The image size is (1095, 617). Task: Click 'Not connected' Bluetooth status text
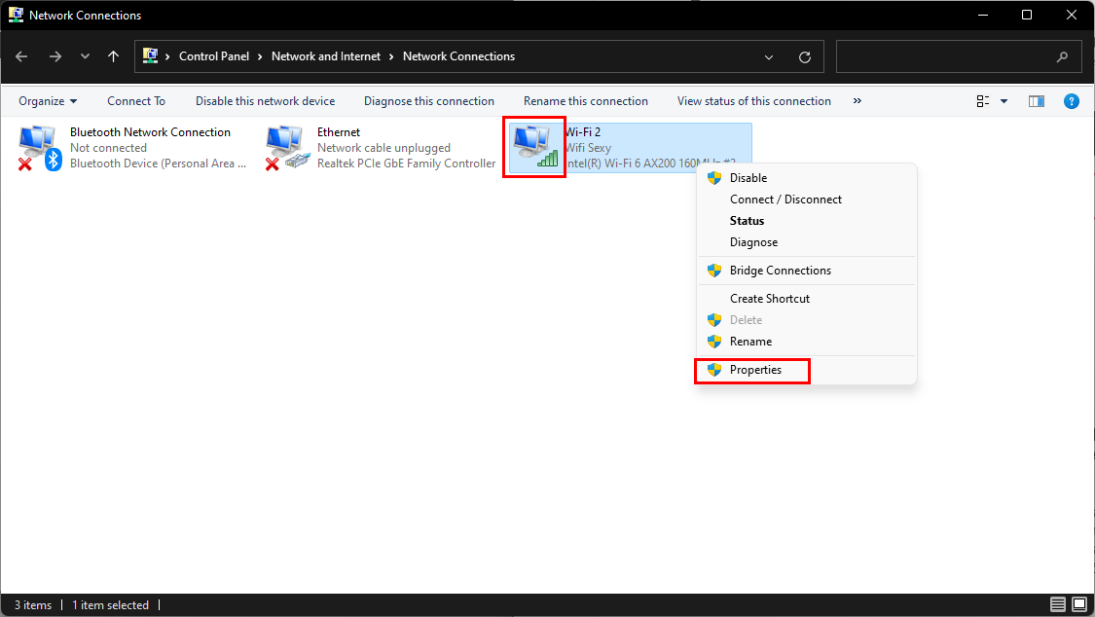point(108,148)
